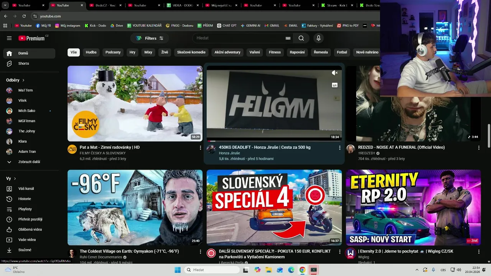Image resolution: width=491 pixels, height=276 pixels.
Task: Open options for Pat a Mat video
Action: click(200, 148)
